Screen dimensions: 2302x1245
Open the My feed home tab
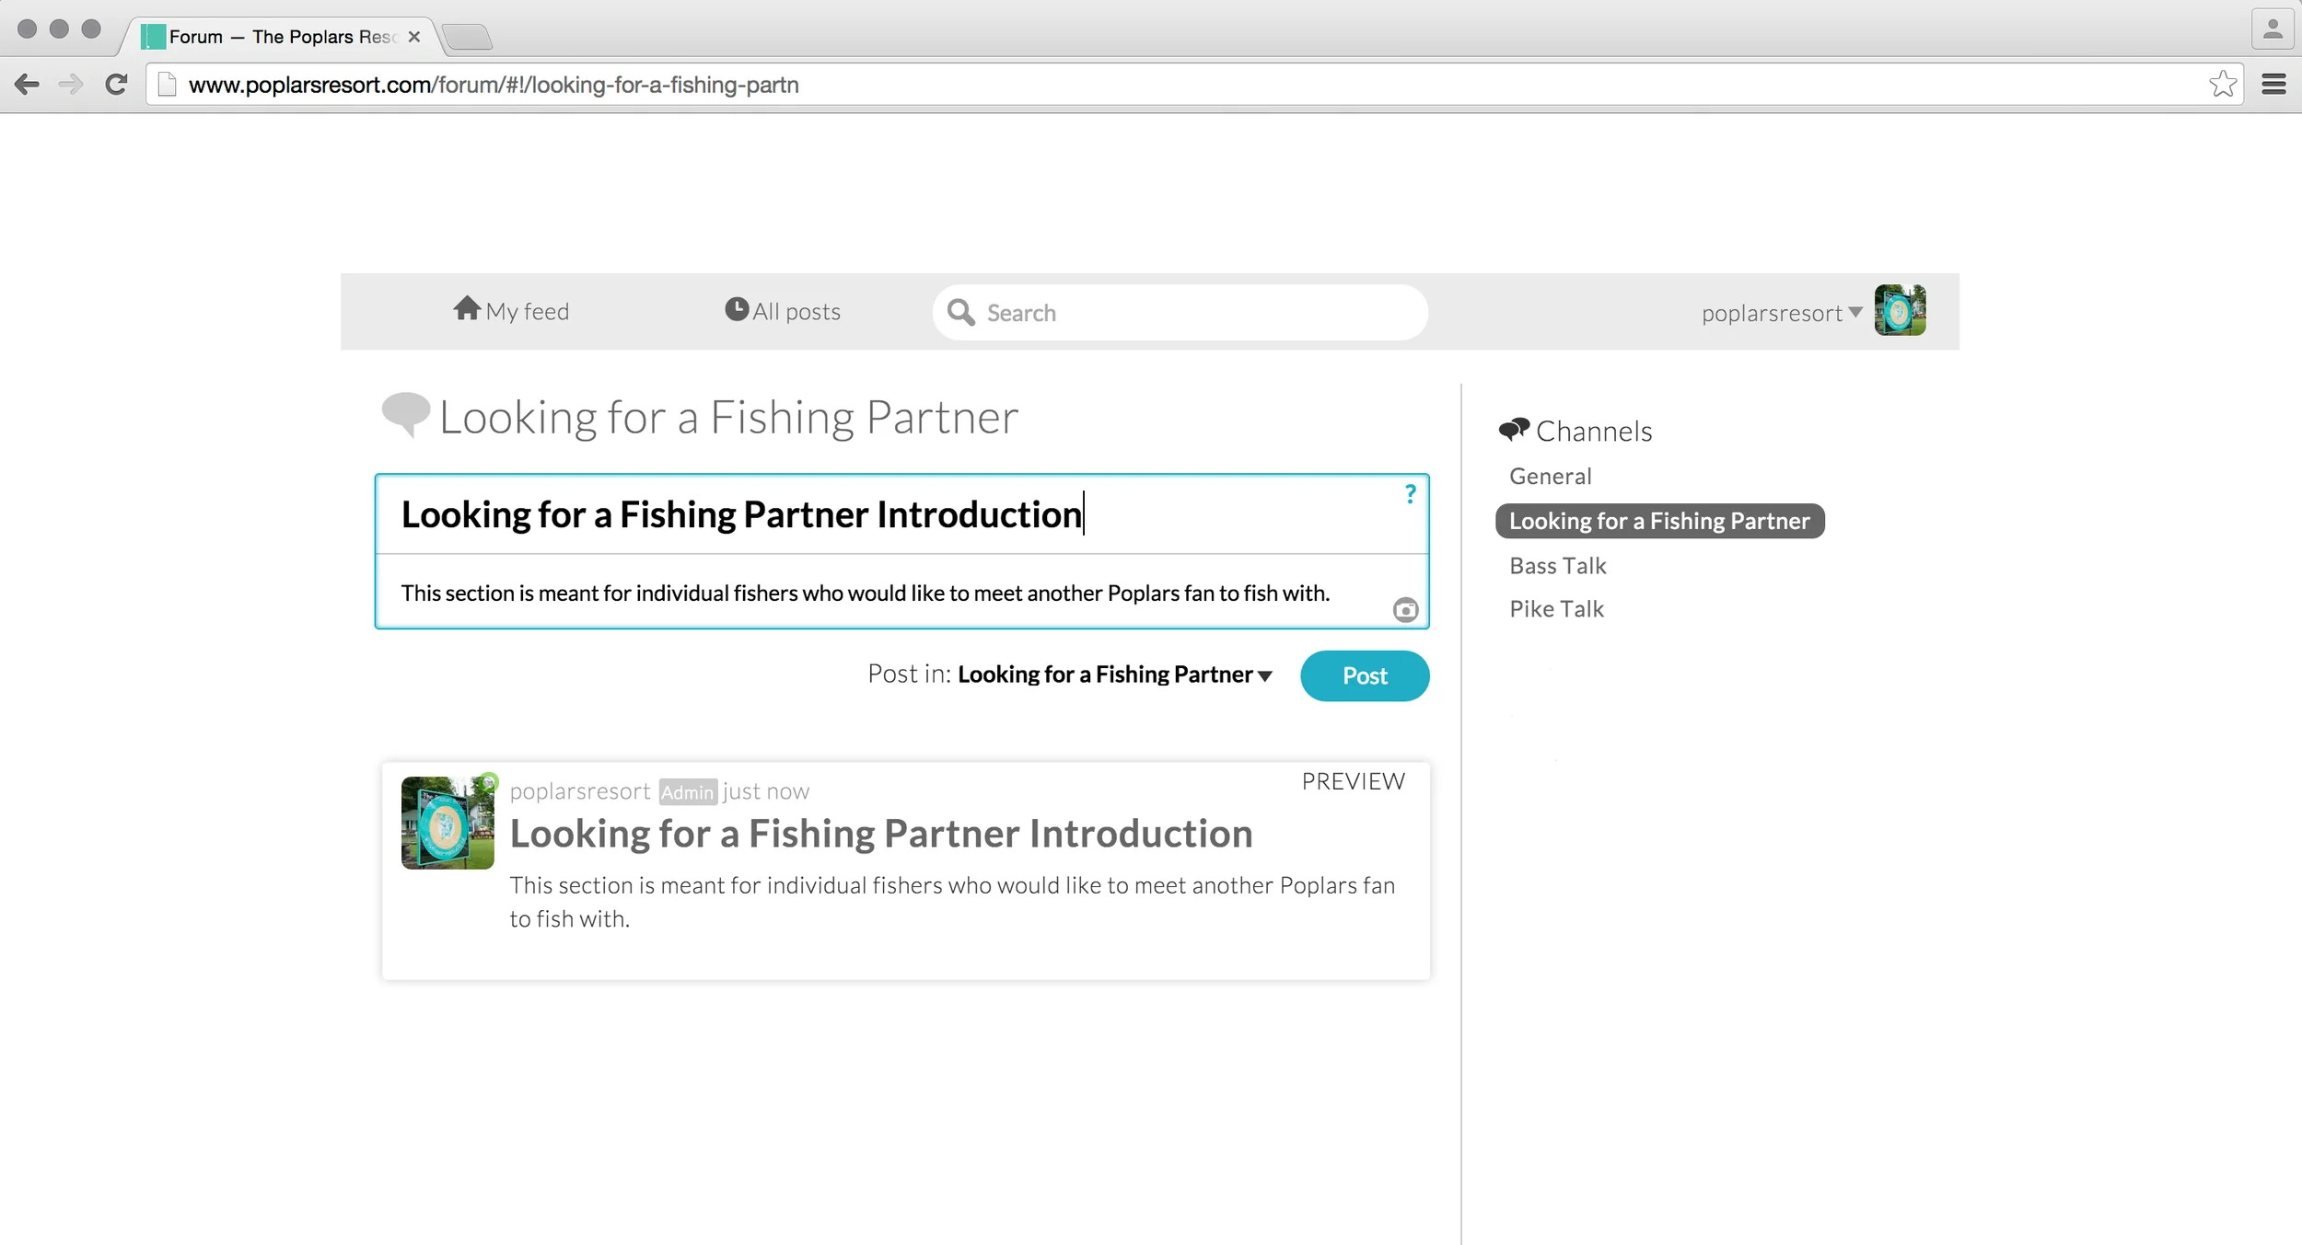(512, 311)
